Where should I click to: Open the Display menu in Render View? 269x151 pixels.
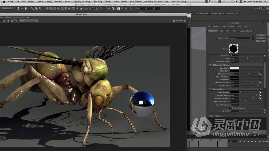8,17
